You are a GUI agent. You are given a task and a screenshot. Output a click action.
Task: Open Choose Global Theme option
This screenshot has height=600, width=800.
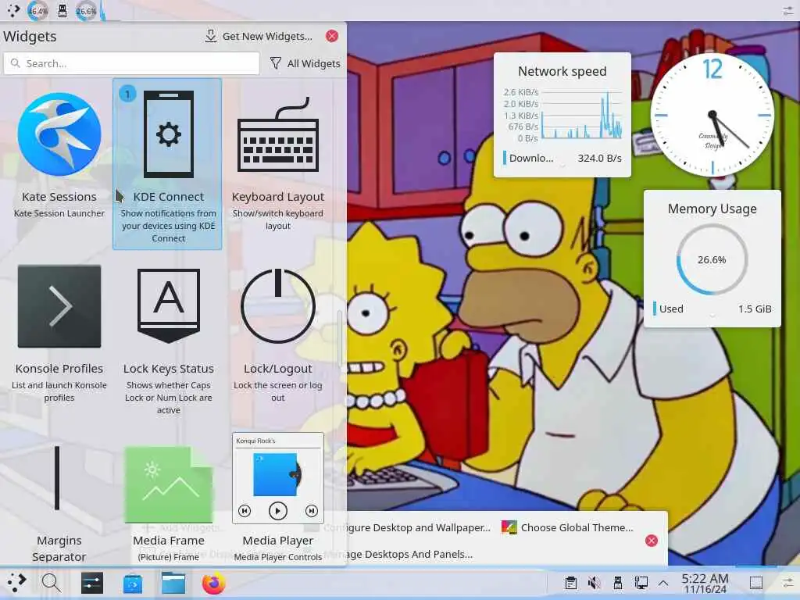(x=567, y=527)
